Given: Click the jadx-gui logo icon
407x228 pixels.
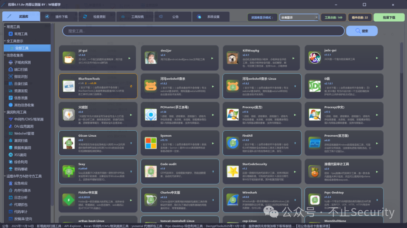Looking at the screenshot, I should [x=315, y=58].
